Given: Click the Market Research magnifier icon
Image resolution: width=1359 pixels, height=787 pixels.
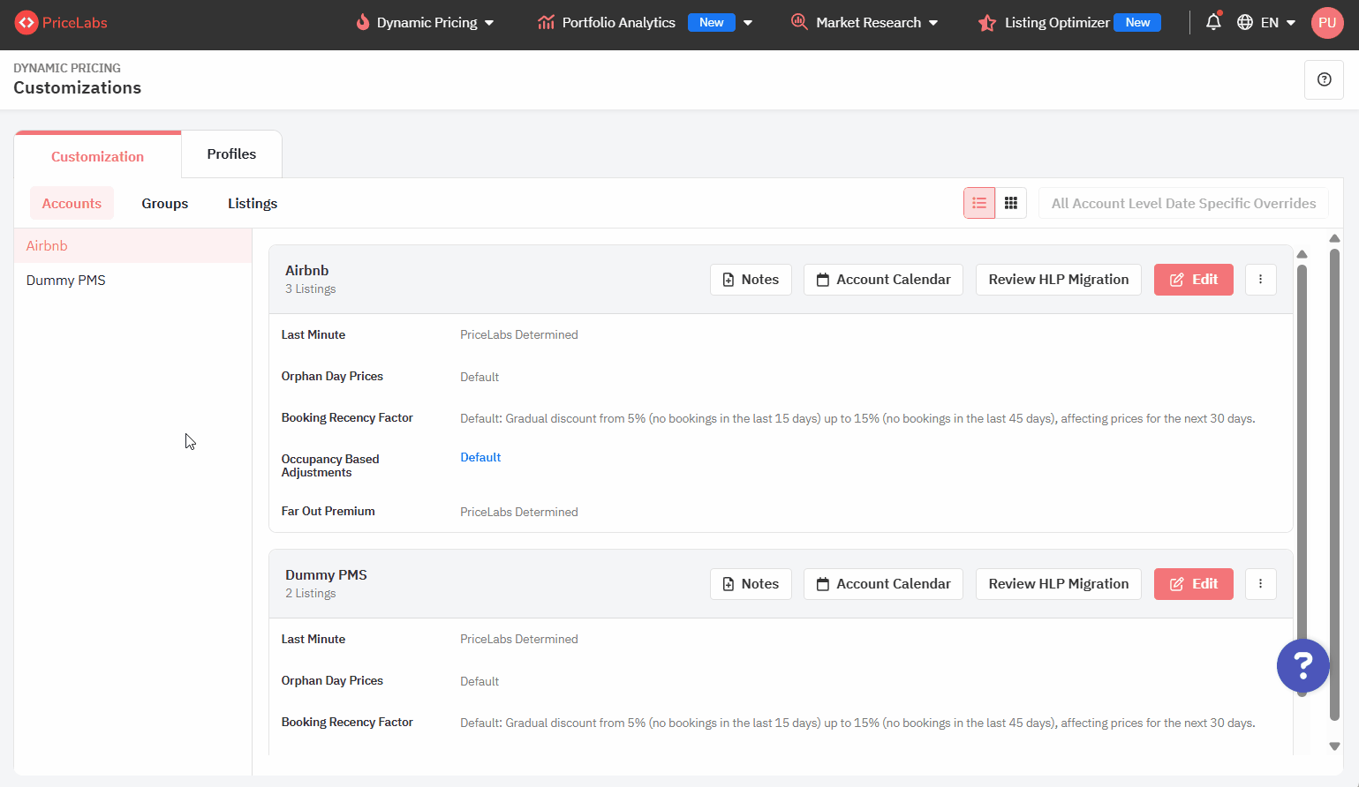Looking at the screenshot, I should (x=799, y=22).
